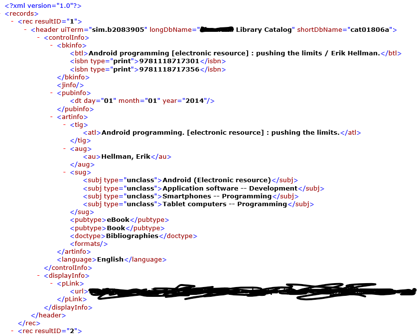Screen dimensions: 417x336
Task: Collapse the pubinfo element
Action: pyautogui.click(x=51, y=93)
